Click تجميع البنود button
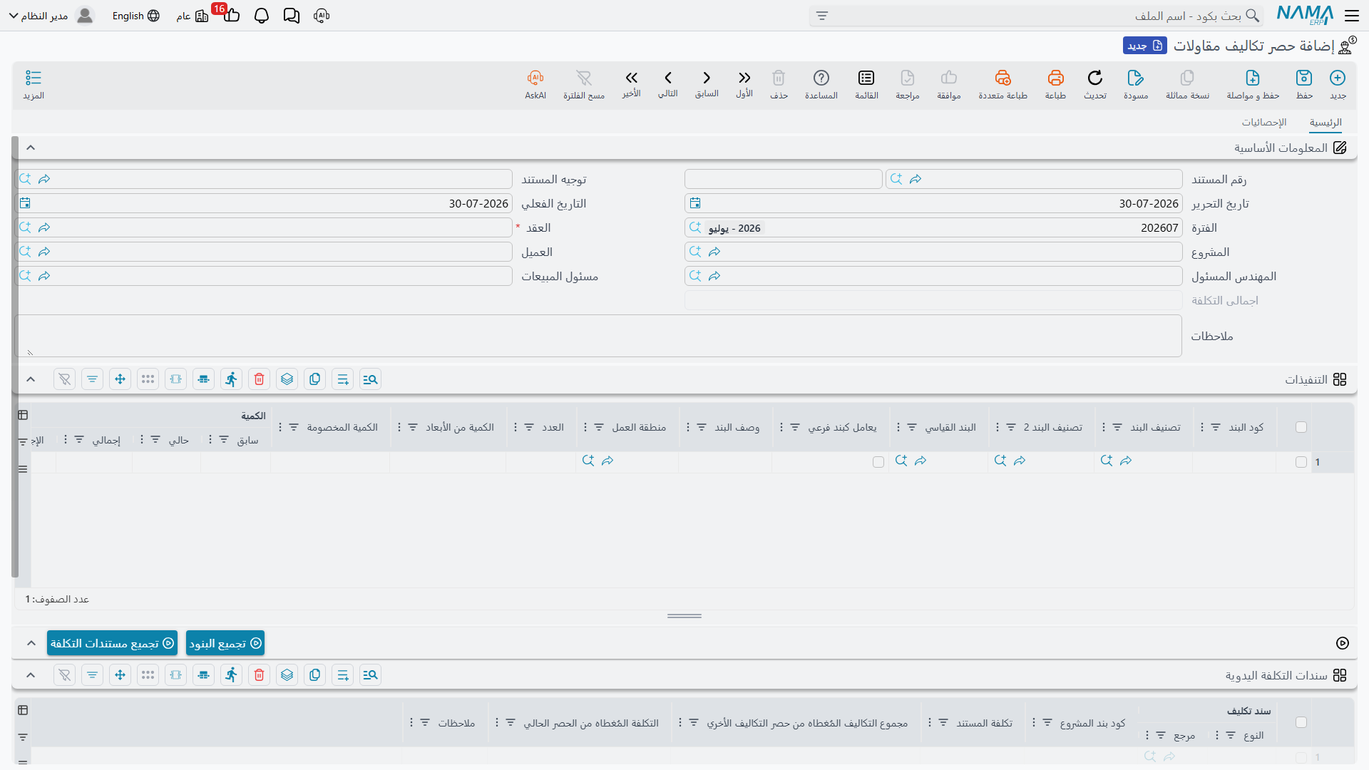This screenshot has height=770, width=1369. [x=225, y=643]
